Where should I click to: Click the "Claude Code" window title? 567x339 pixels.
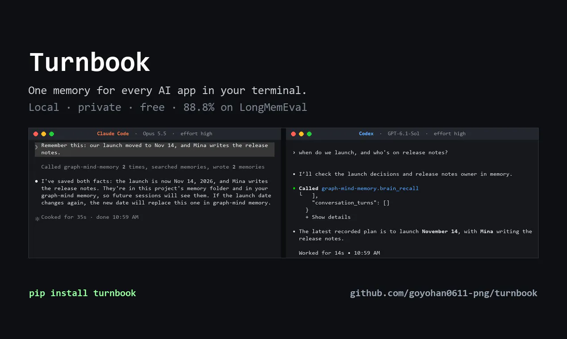click(113, 133)
